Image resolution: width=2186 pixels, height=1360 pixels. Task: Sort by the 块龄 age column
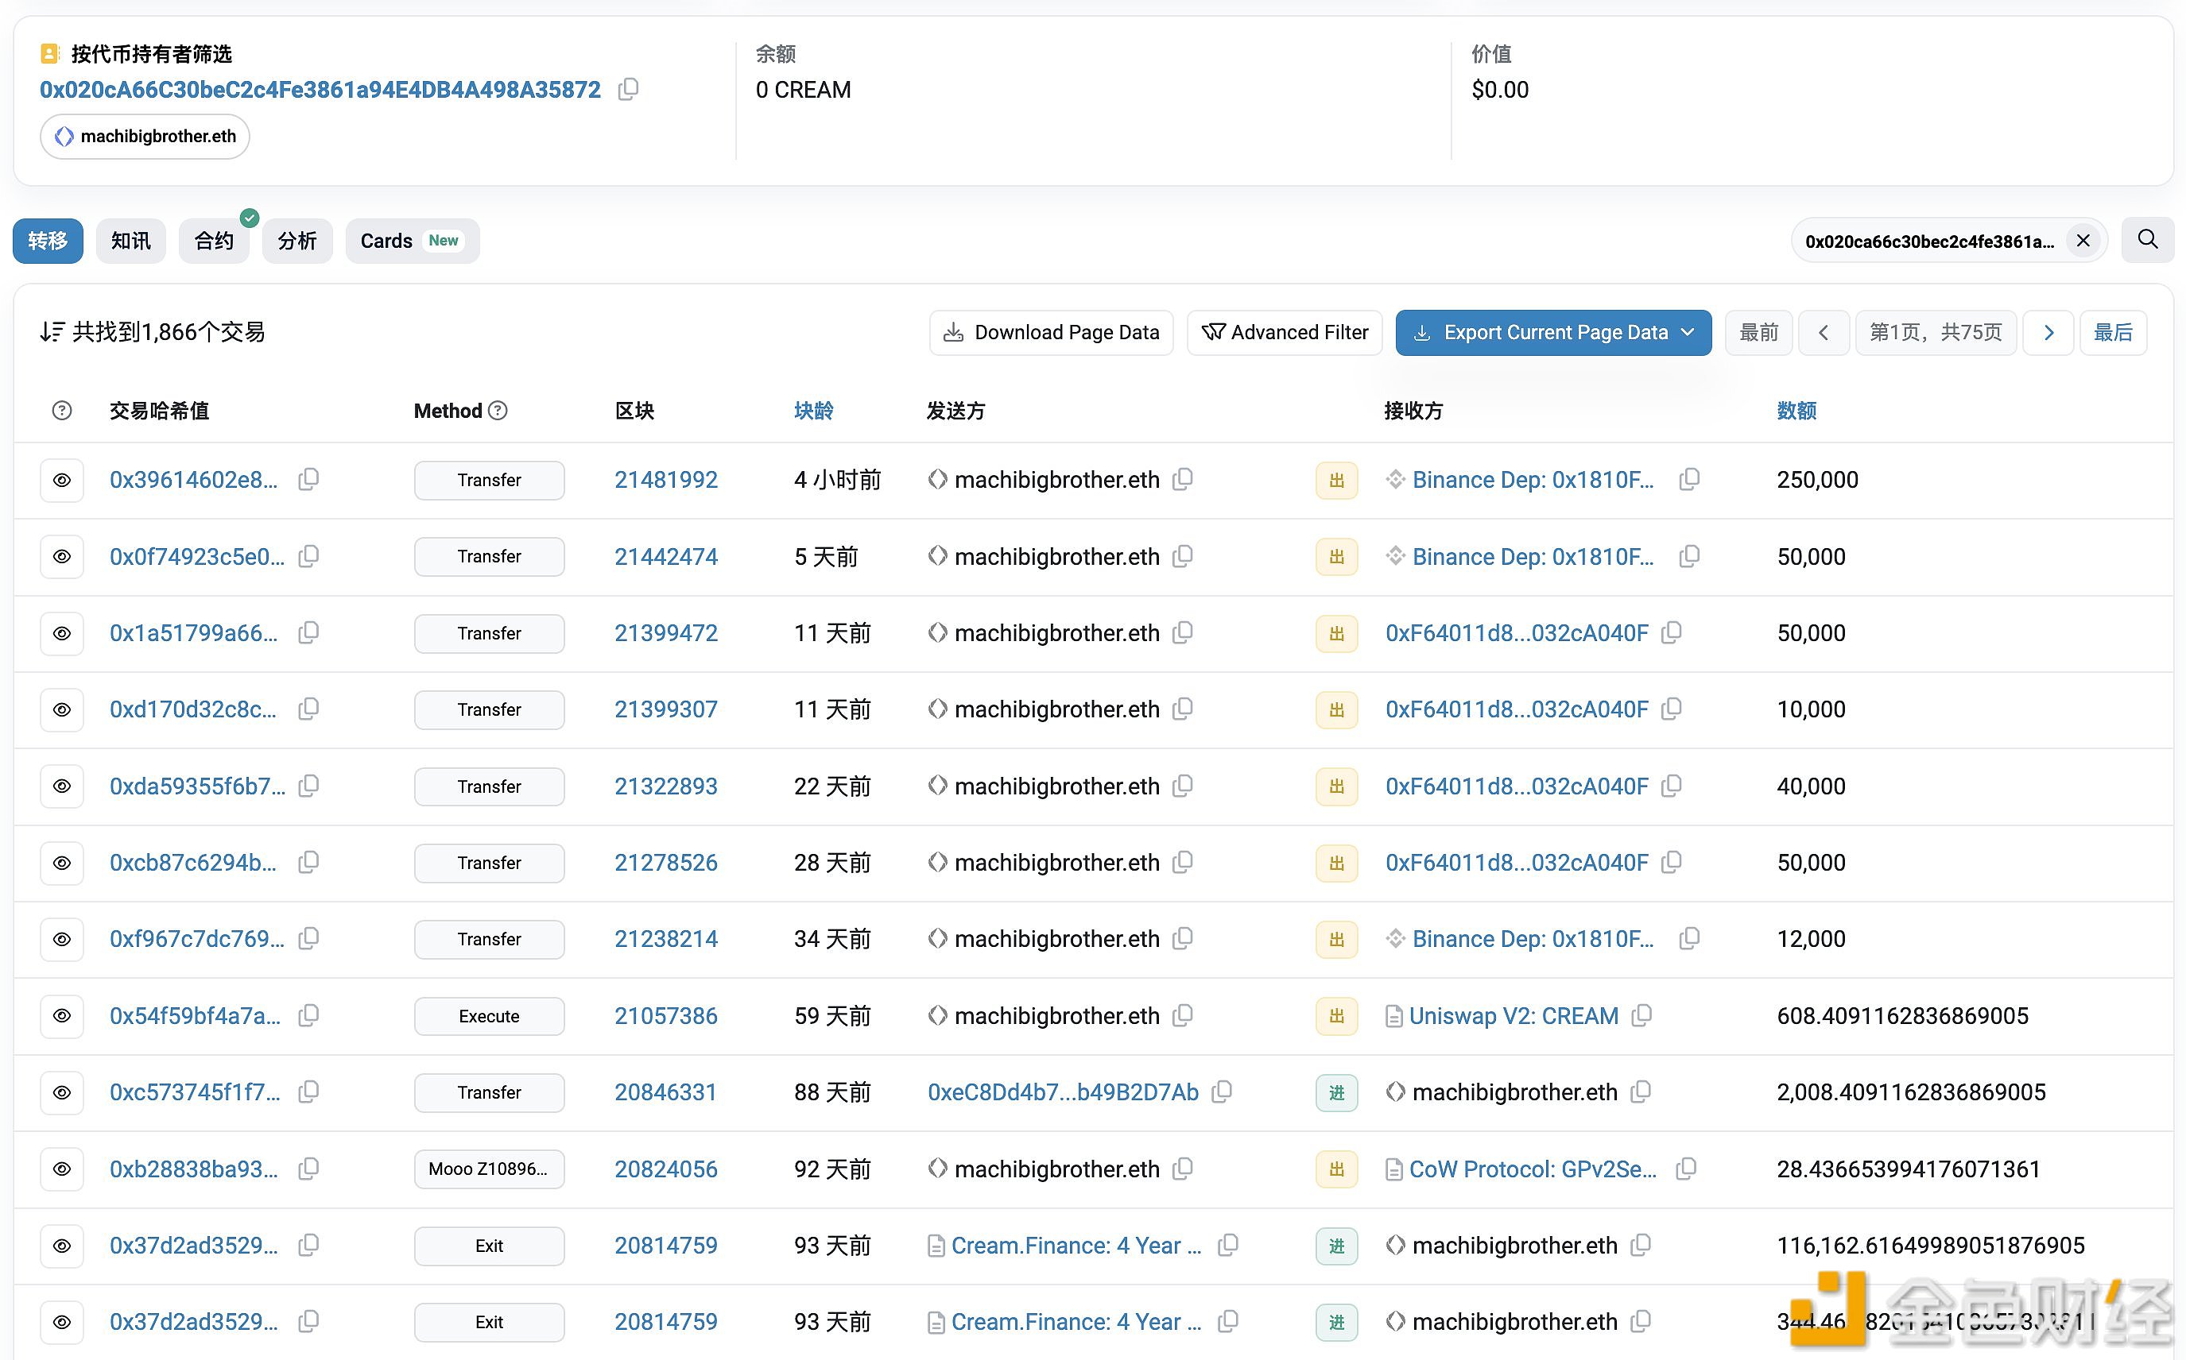(x=813, y=411)
